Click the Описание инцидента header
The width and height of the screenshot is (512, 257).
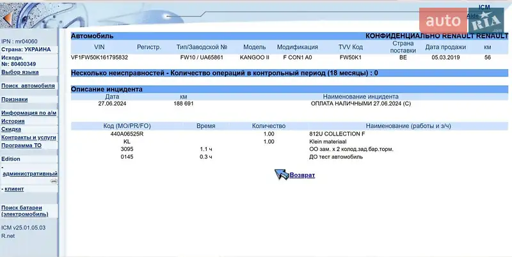point(107,89)
